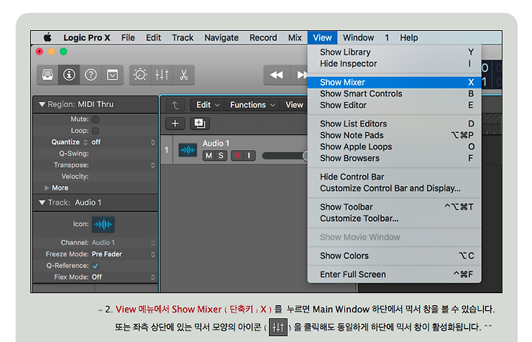Toggle input monitoring on Audio 1

point(249,155)
